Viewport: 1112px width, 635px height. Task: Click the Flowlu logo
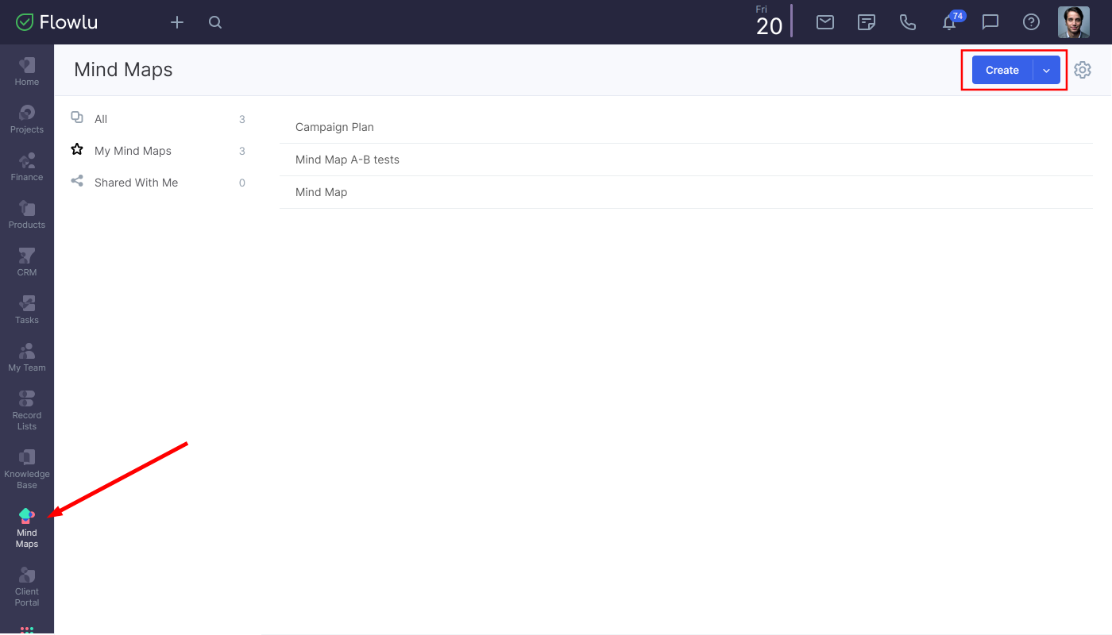pyautogui.click(x=56, y=22)
